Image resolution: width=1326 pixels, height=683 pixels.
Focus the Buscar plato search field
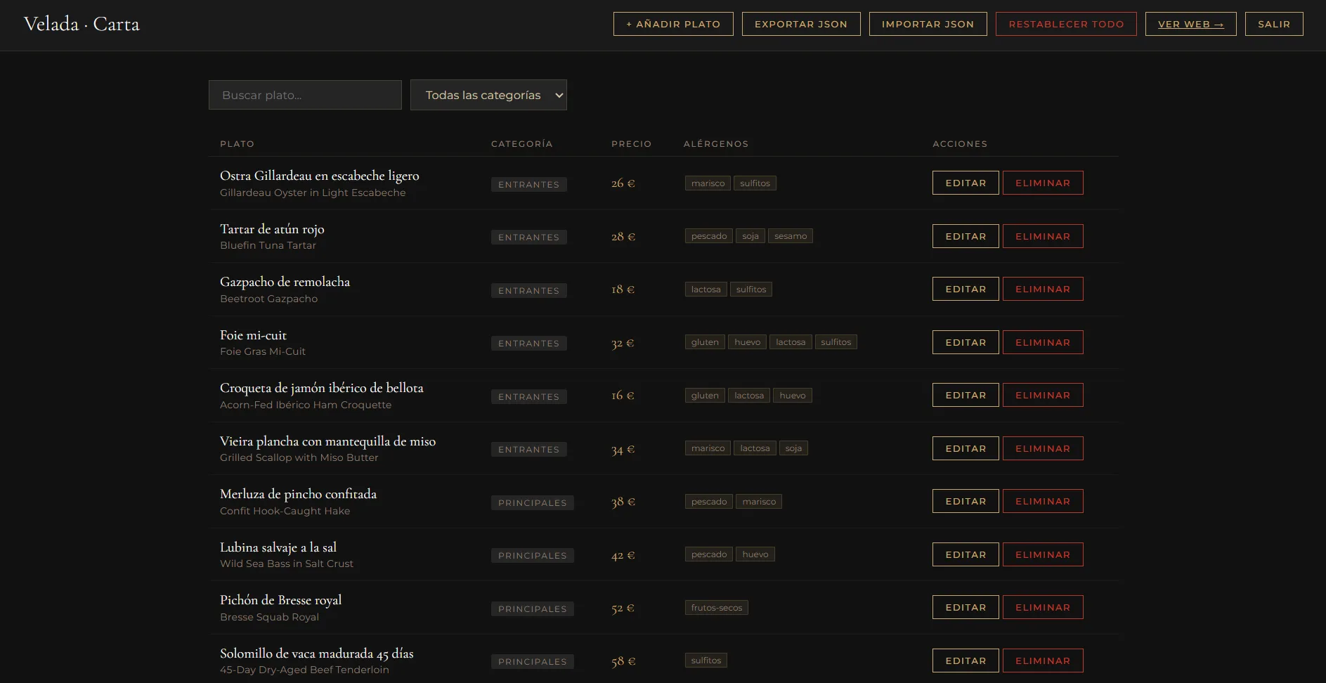[x=305, y=95]
